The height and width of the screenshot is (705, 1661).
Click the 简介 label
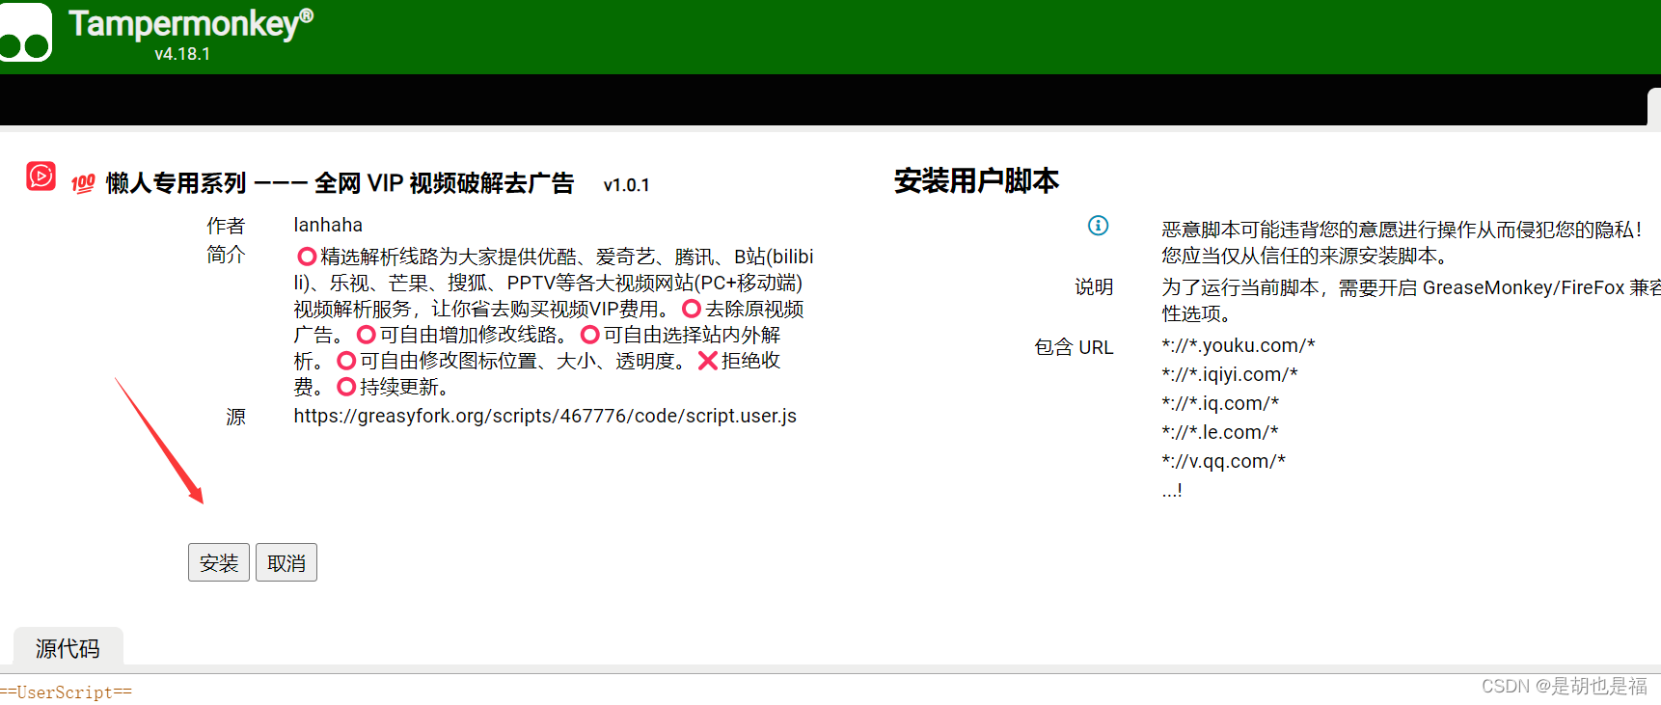click(226, 255)
